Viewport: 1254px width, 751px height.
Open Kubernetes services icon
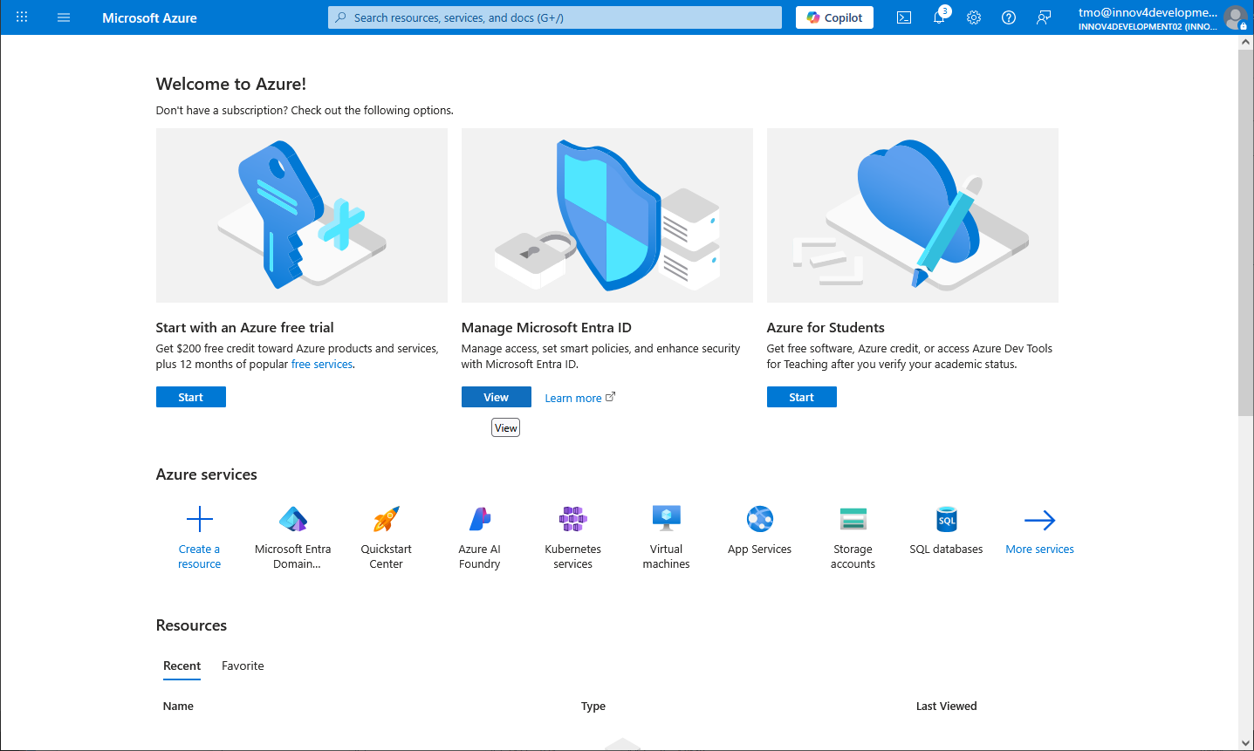pyautogui.click(x=572, y=520)
